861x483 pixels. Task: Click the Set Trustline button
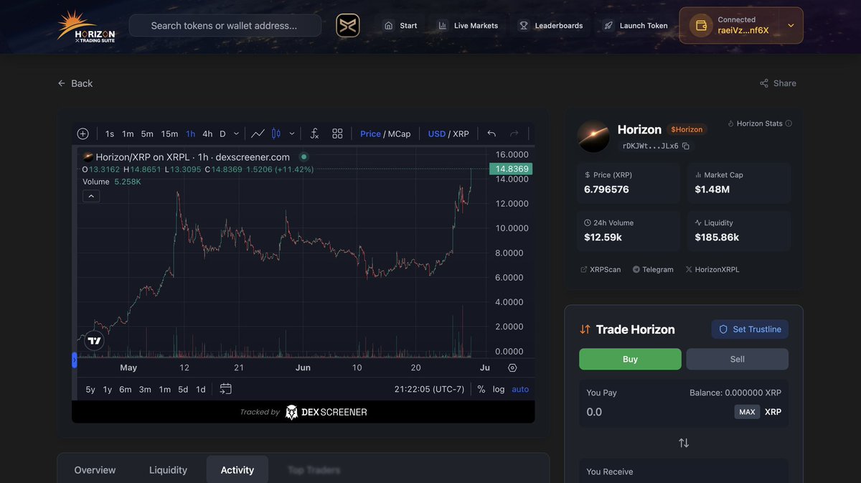point(750,329)
